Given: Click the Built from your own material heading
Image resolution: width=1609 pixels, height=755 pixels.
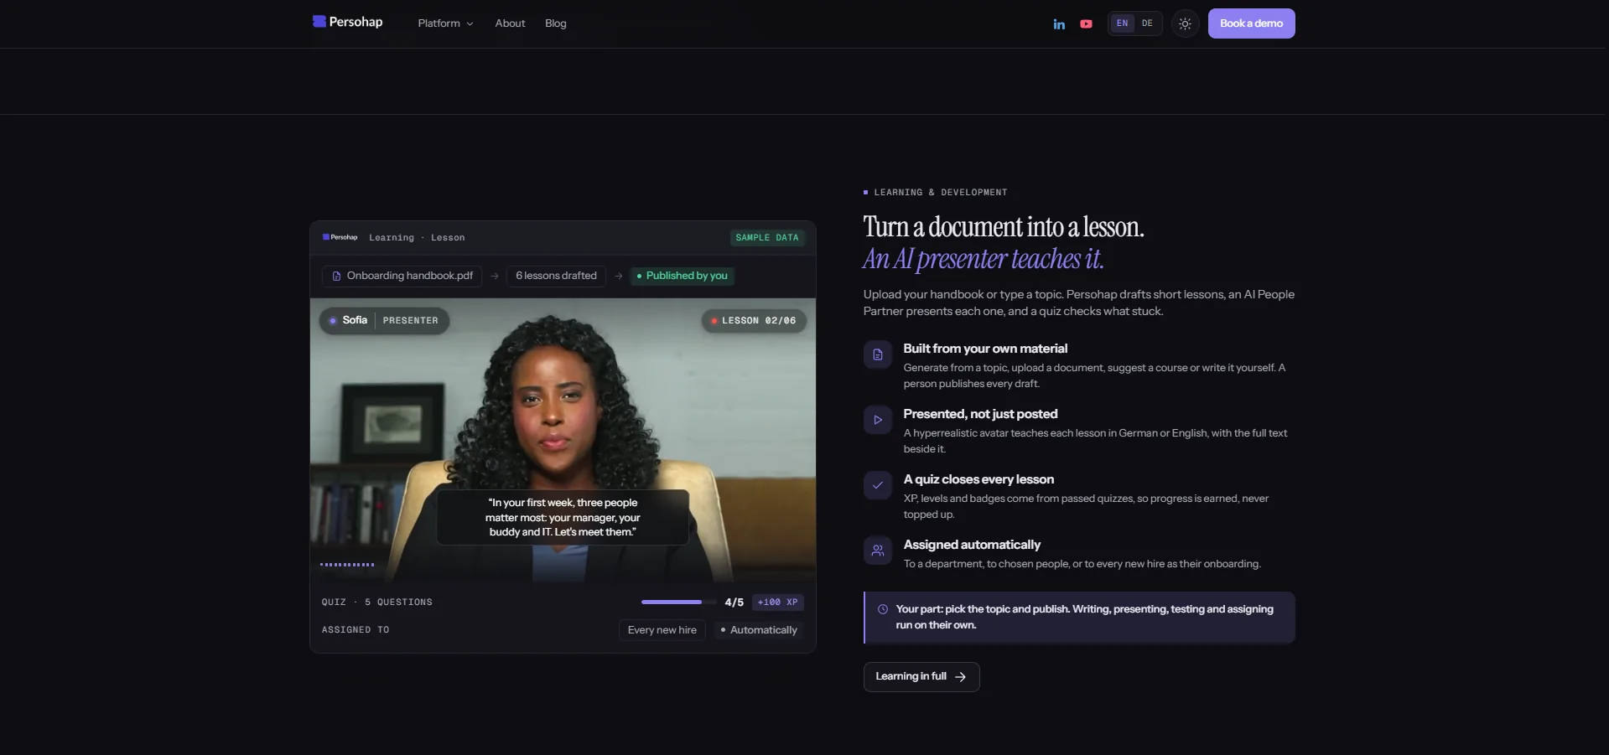Looking at the screenshot, I should click(x=985, y=349).
